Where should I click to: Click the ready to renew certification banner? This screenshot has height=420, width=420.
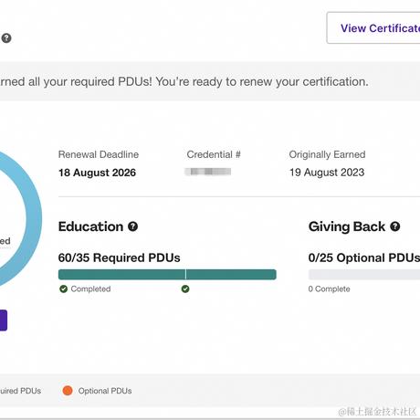210,81
